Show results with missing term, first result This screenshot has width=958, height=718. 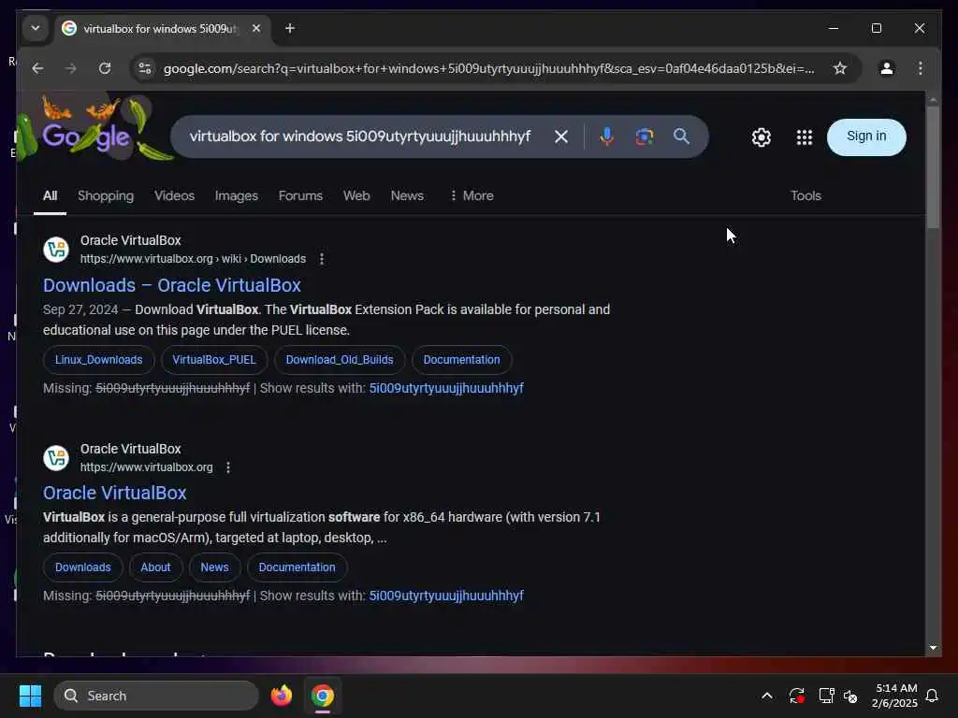[x=446, y=388]
